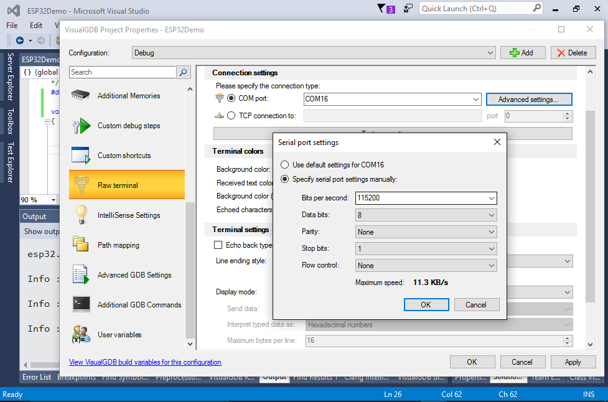The image size is (608, 402).
Task: Click the TCP port number stepper
Action: coord(568,116)
